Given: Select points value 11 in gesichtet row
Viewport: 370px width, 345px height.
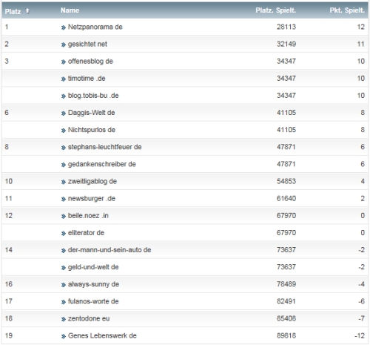Looking at the screenshot, I should [x=360, y=44].
